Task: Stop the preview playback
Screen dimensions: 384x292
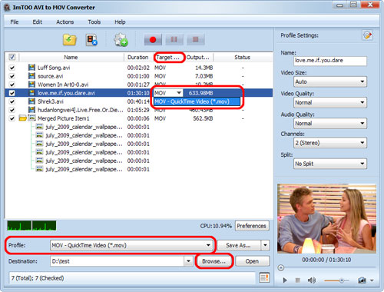Action: click(297, 280)
